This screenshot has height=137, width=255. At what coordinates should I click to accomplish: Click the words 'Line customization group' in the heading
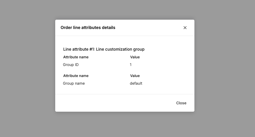120,49
